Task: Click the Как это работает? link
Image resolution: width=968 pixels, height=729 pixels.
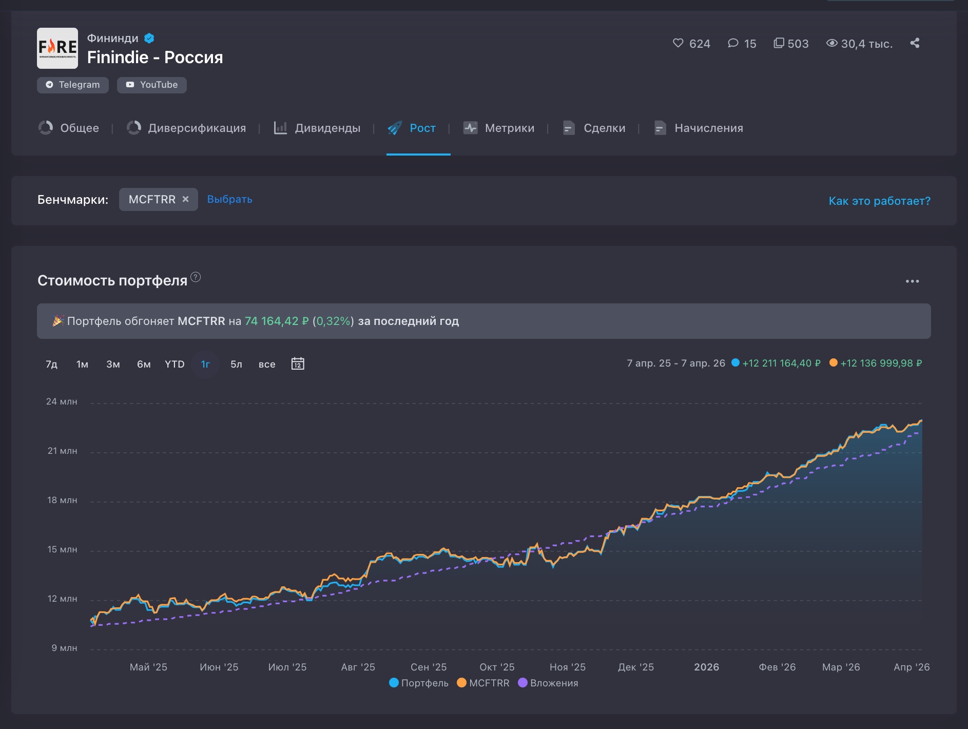Action: coord(879,201)
